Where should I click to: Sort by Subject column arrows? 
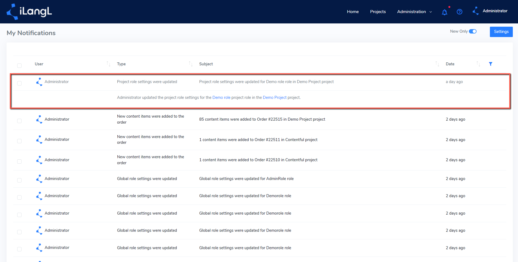[437, 64]
